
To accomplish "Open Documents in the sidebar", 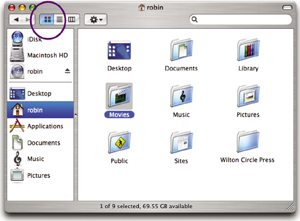I will [x=40, y=143].
